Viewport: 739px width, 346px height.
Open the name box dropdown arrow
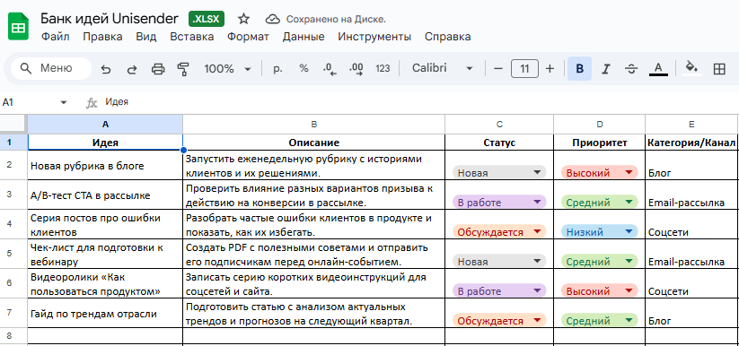pyautogui.click(x=64, y=102)
